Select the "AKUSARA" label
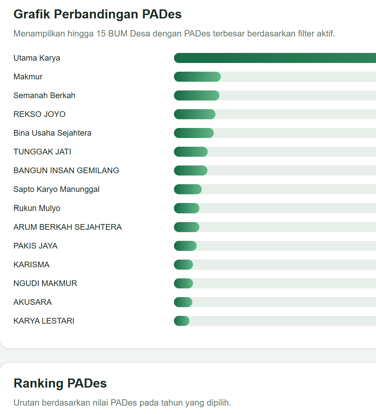The image size is (376, 414). 33,302
